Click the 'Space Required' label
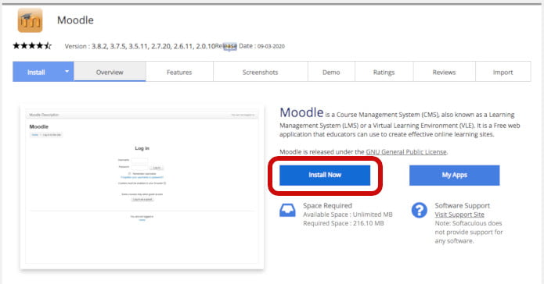The image size is (544, 284). tap(327, 205)
